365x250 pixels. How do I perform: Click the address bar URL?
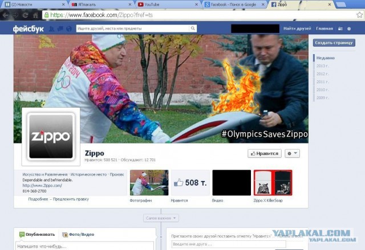[102, 15]
